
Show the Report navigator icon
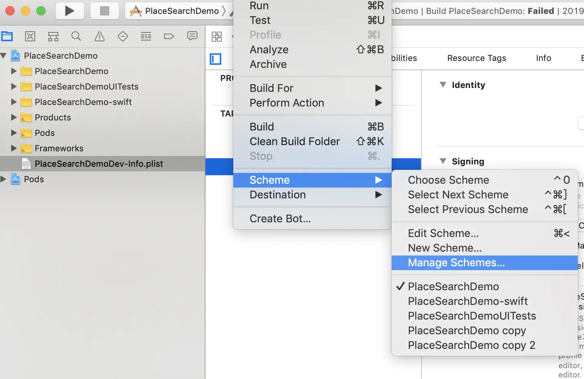tap(192, 36)
